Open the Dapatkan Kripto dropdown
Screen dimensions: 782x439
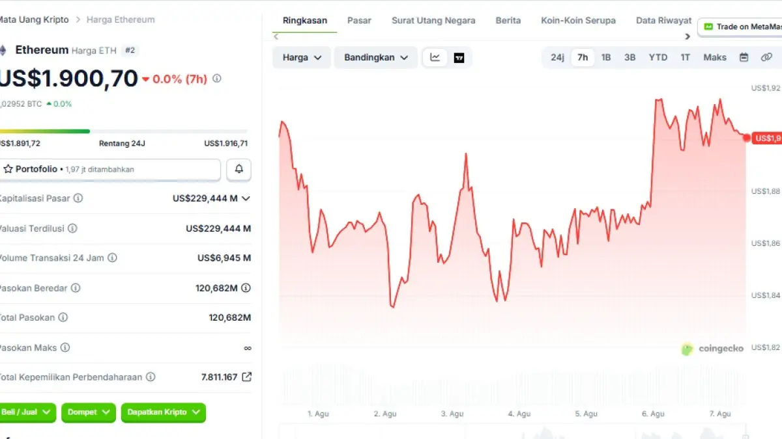click(164, 412)
